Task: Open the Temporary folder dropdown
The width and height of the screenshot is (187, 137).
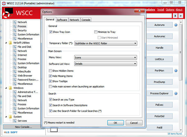Action: click(106, 43)
